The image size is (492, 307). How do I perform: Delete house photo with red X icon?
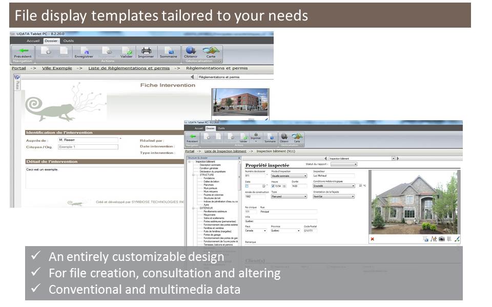click(x=373, y=239)
